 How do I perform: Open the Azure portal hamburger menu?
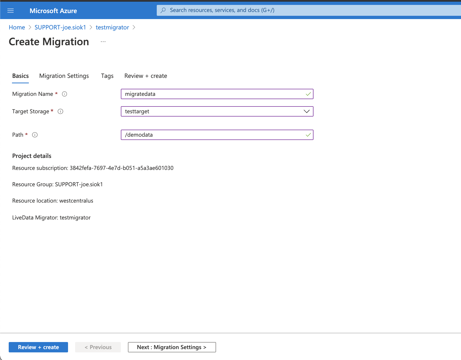(x=10, y=10)
